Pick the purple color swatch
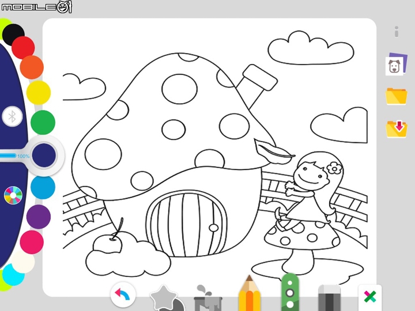Viewport: 415px width, 311px height. tap(39, 217)
